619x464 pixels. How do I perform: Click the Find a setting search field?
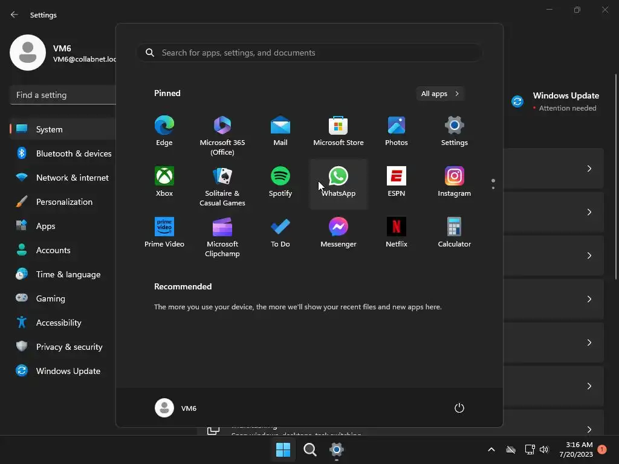pos(63,95)
